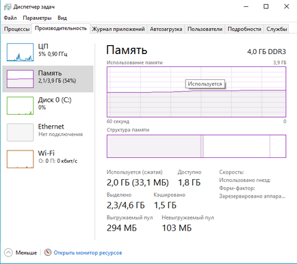Click the Ethernet sidebar label
Viewport: 297px width, 264px height.
(51, 127)
